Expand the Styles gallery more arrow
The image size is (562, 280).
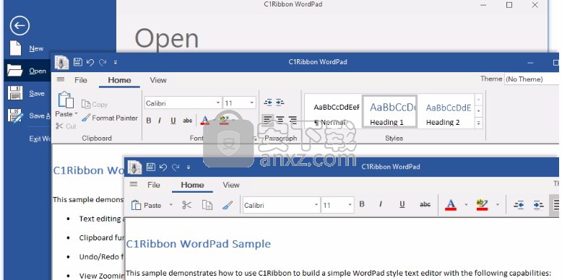click(478, 123)
